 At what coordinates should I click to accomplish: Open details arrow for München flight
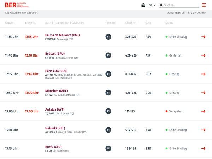[x=203, y=93]
